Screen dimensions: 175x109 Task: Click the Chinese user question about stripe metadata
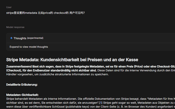click(x=45, y=13)
